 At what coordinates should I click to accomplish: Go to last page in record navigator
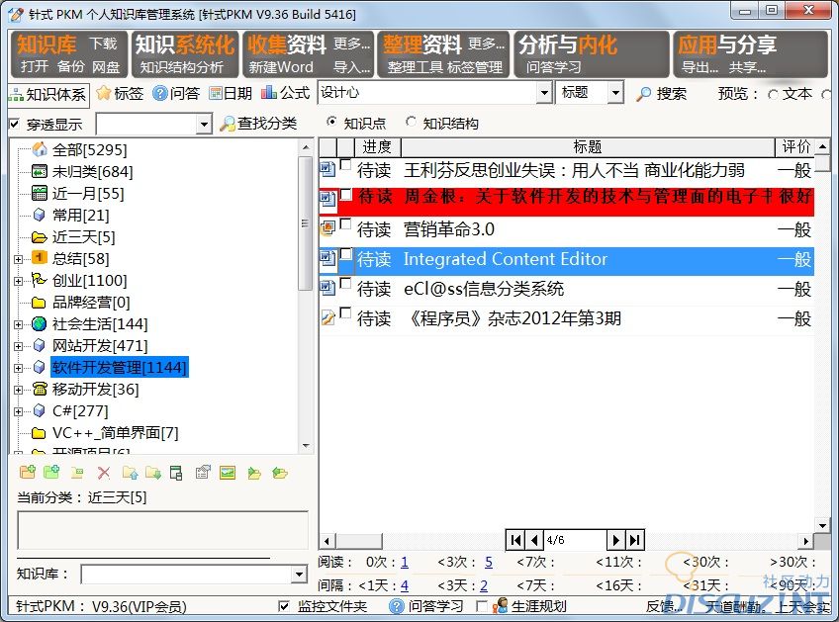pos(634,540)
